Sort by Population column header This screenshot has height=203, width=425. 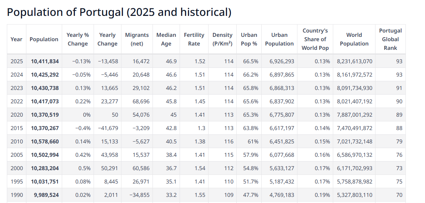[44, 39]
